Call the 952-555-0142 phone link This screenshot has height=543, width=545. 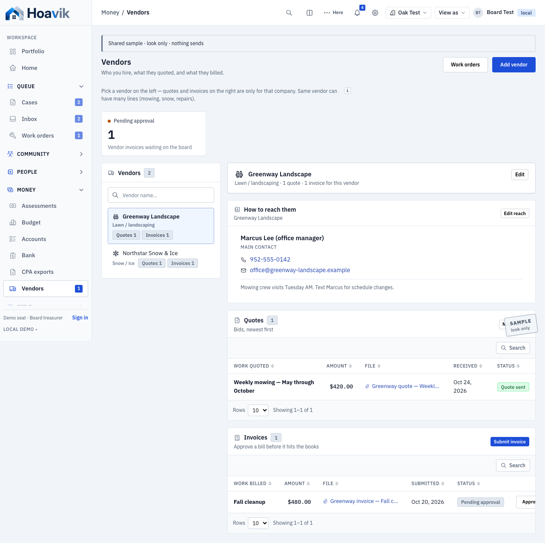tap(270, 259)
